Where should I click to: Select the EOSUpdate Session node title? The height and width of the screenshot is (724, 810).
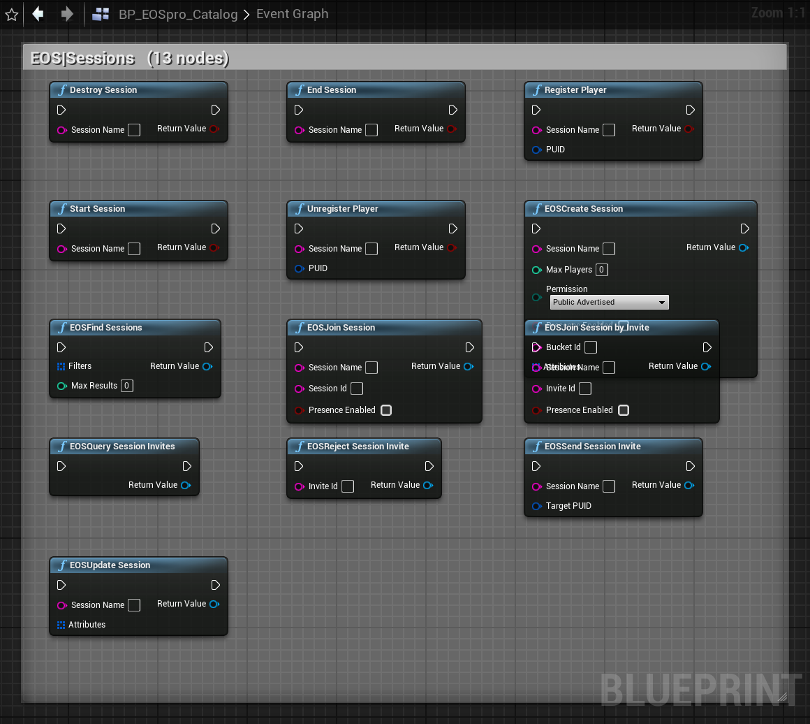pyautogui.click(x=110, y=565)
